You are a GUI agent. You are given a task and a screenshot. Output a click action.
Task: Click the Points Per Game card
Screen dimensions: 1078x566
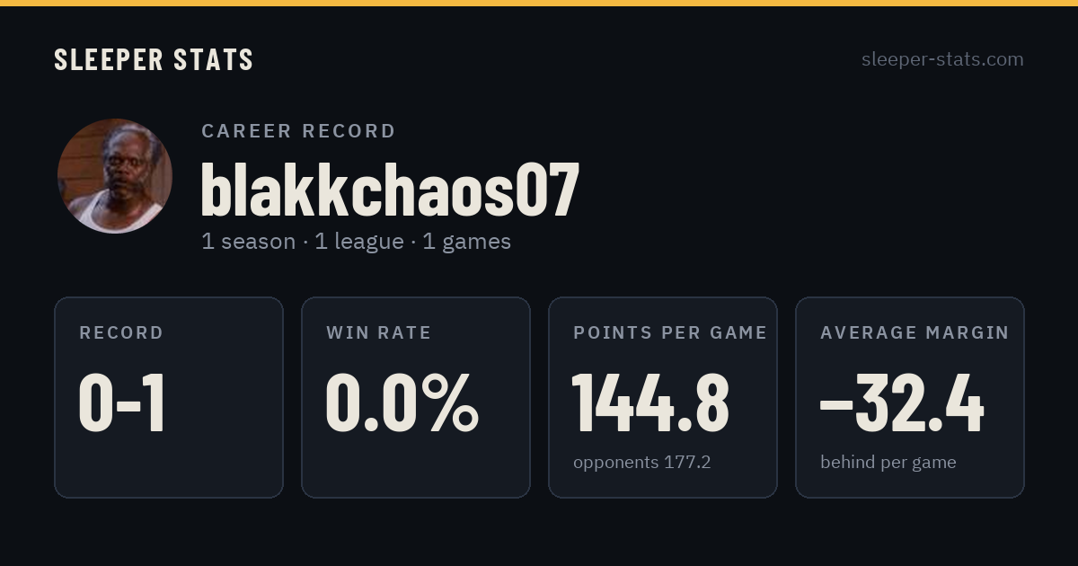tap(663, 397)
